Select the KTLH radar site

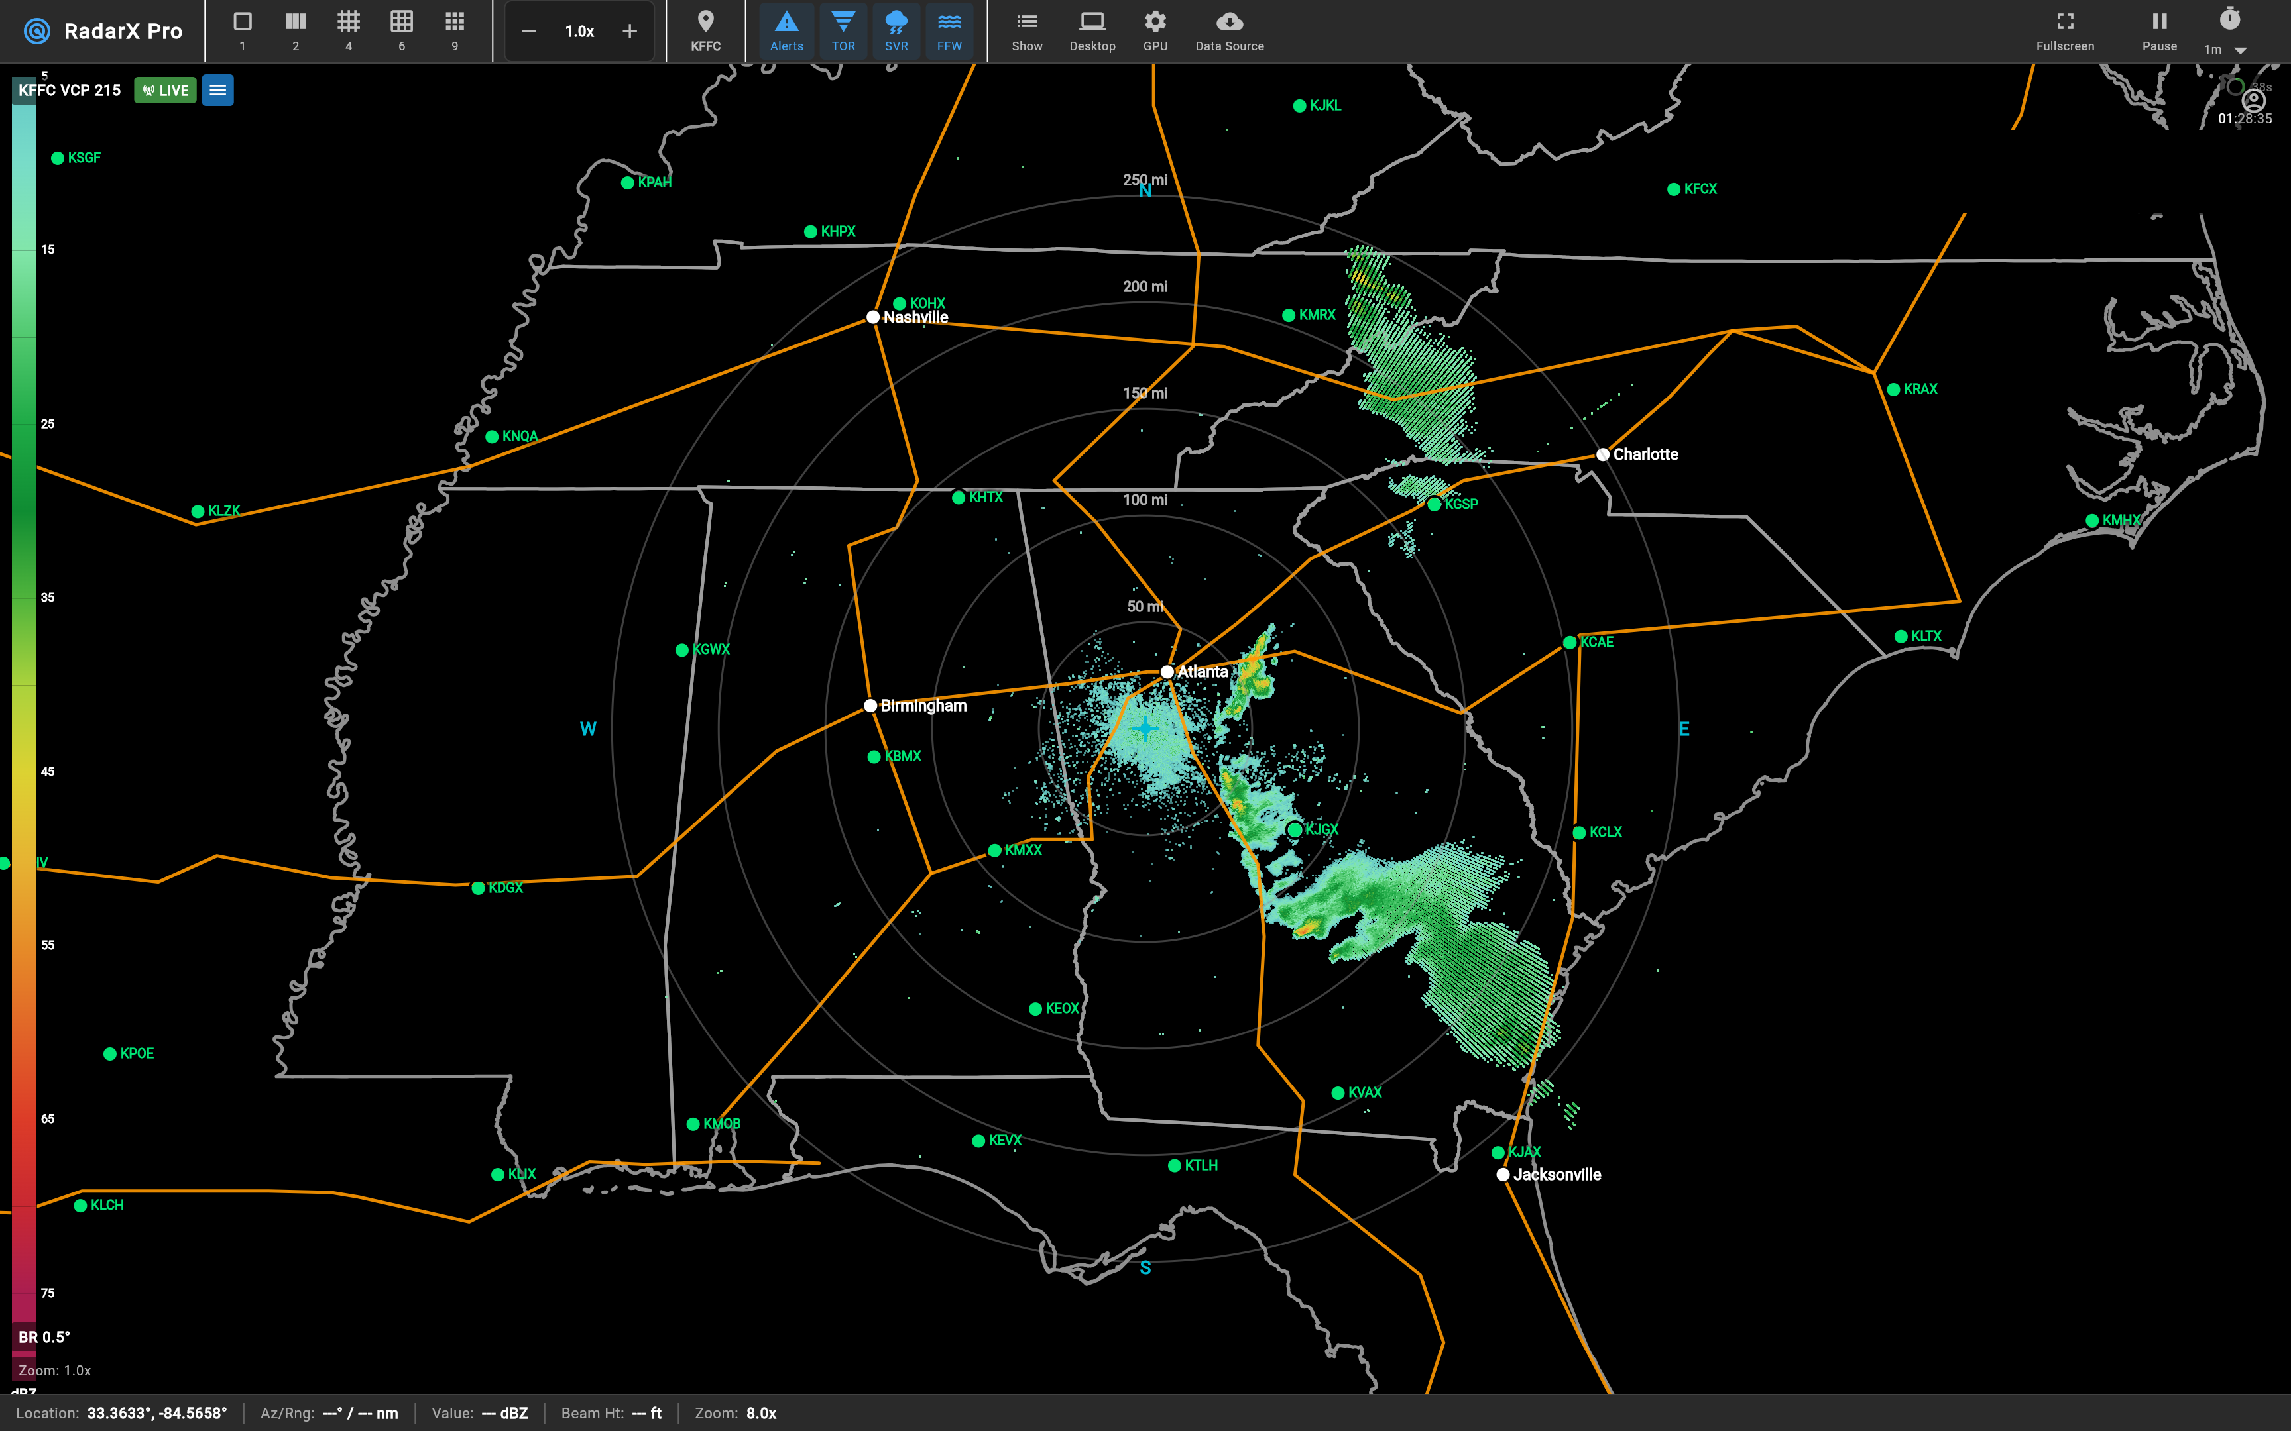[1175, 1166]
